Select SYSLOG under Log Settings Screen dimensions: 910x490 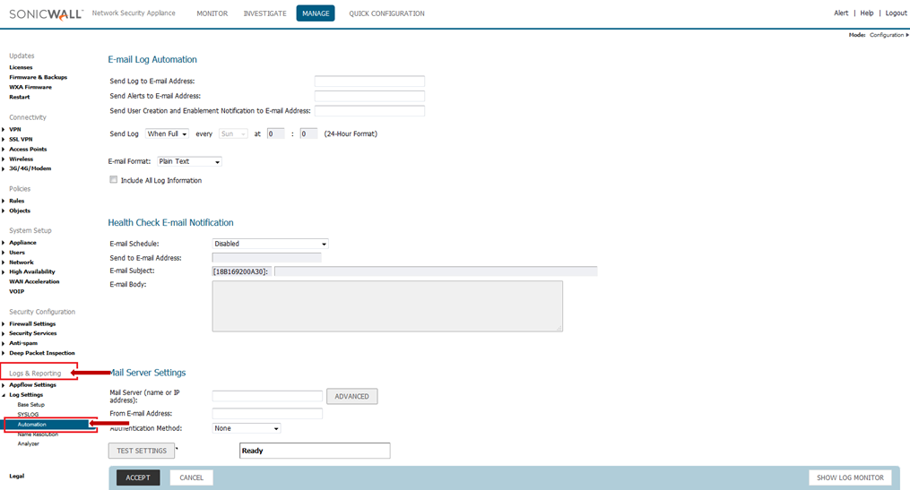(28, 414)
